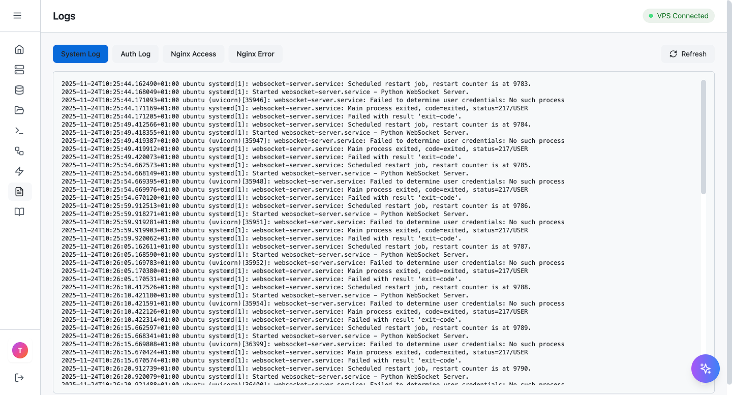
Task: Click the user avatar with letter T
Action: [x=19, y=350]
